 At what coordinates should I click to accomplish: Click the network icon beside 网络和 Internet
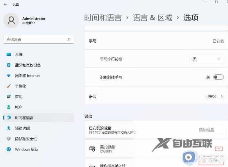click(x=8, y=75)
